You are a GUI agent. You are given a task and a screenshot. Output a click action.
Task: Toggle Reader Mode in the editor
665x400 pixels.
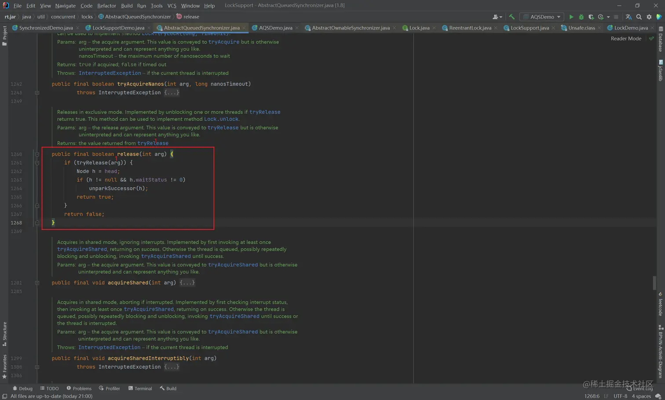[626, 39]
